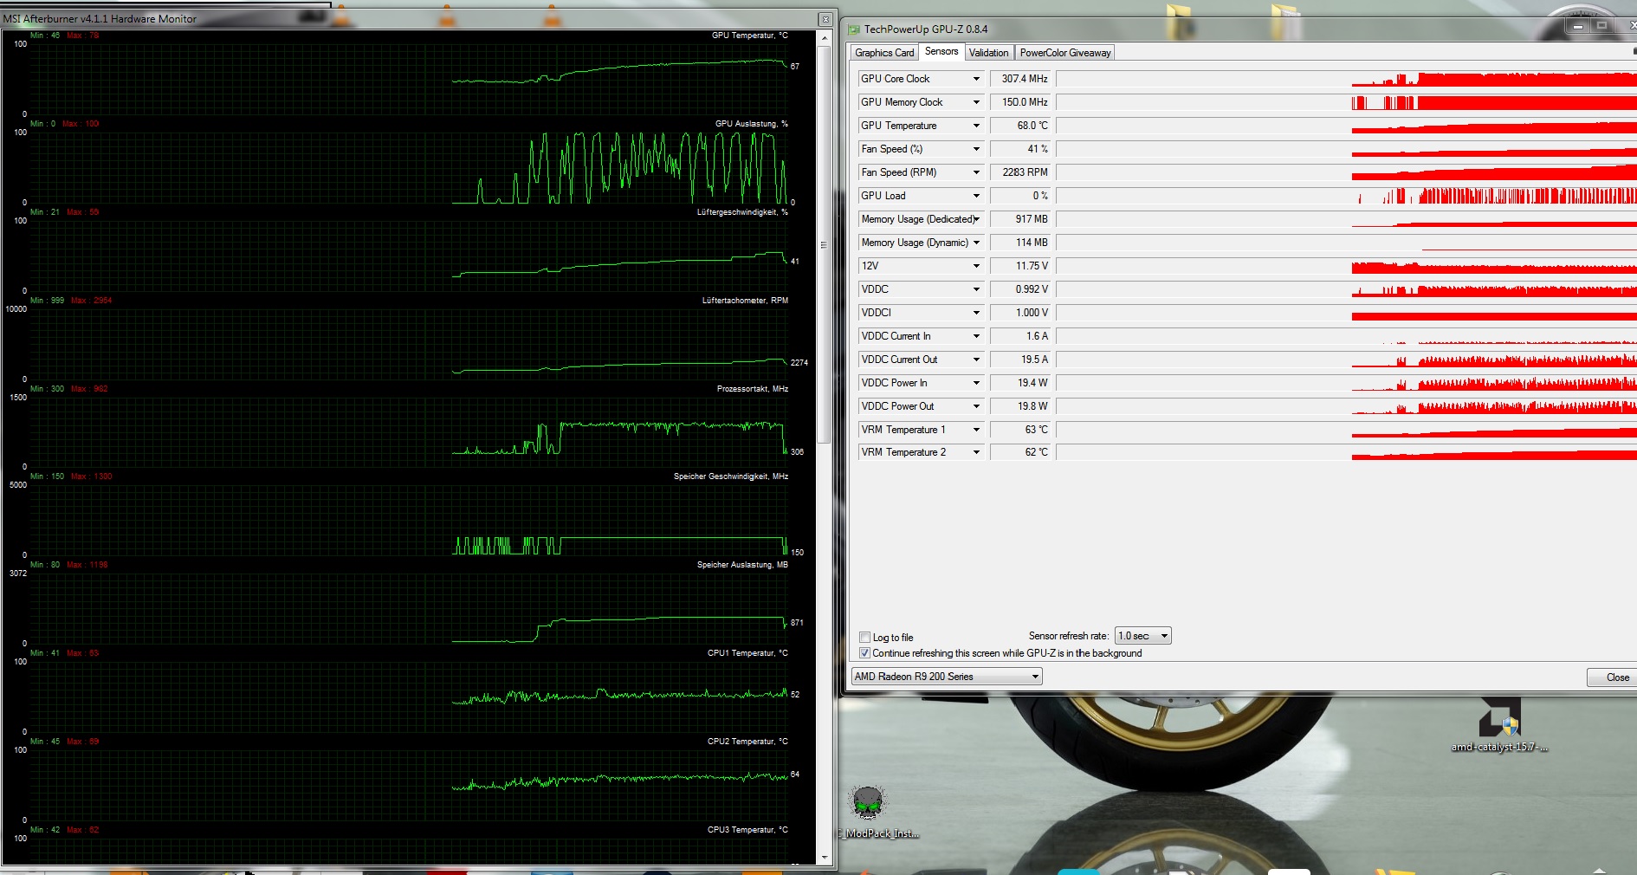The image size is (1637, 875).
Task: Click the Memory Usage Dedicated value 917 MB
Action: (x=1020, y=219)
